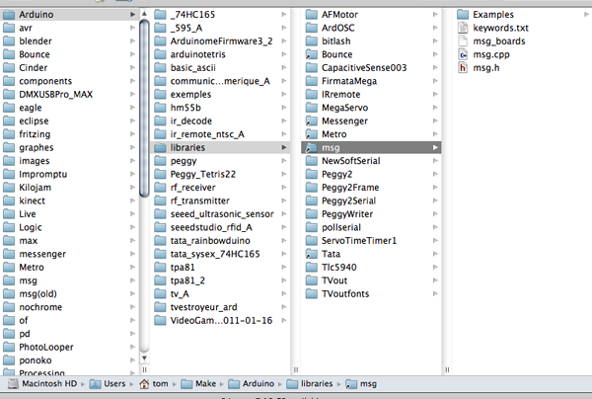The image size is (592, 399).
Task: Select the Peggy_Tetris22 folder
Action: pyautogui.click(x=220, y=174)
